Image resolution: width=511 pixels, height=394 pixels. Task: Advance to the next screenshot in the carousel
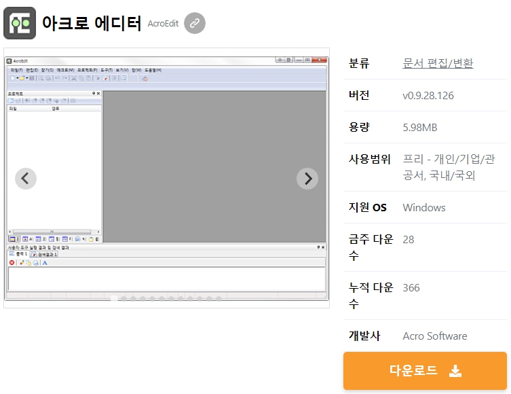click(x=307, y=179)
